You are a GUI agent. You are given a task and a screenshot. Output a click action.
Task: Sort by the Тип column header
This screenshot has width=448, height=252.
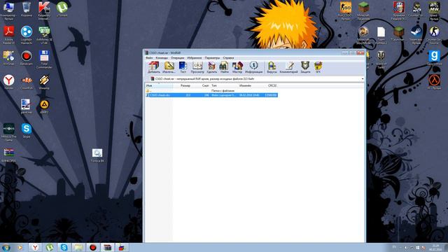[x=214, y=85]
